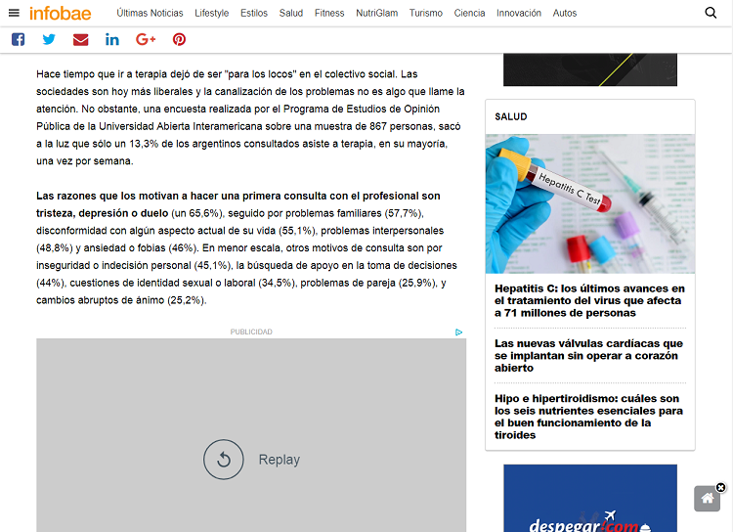
Task: Go to the infobae logo homepage
Action: [x=61, y=13]
